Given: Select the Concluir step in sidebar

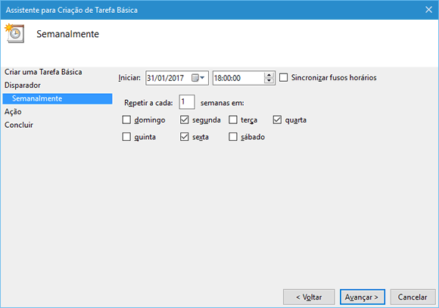Looking at the screenshot, I should pos(19,125).
